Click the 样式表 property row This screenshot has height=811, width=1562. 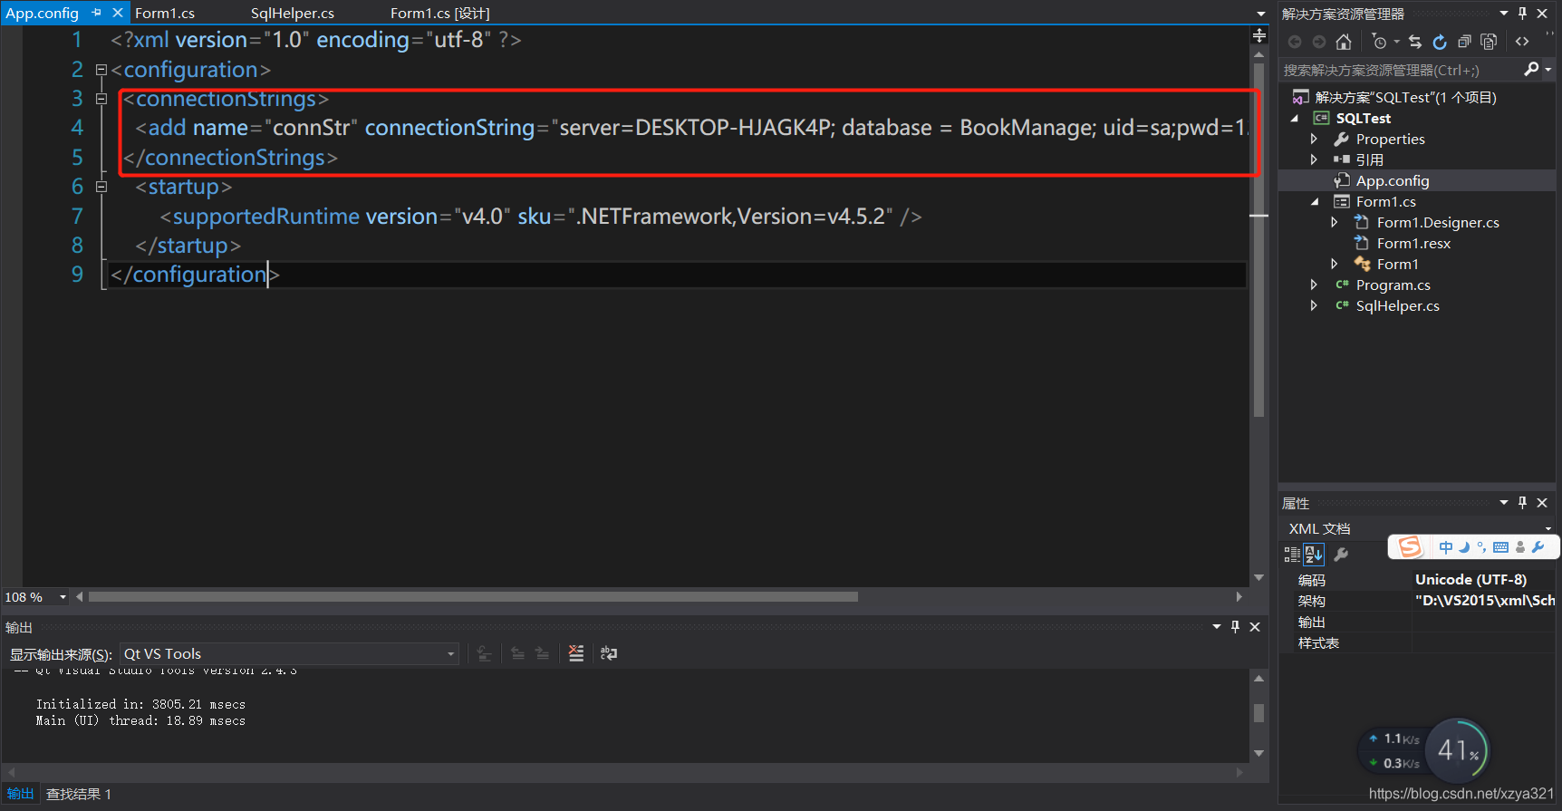pos(1417,642)
